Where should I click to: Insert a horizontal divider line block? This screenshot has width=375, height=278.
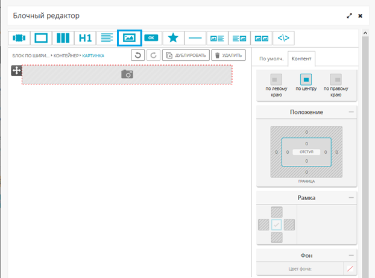[195, 38]
